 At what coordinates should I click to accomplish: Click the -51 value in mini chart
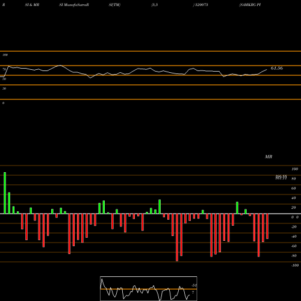click(x=194, y=285)
